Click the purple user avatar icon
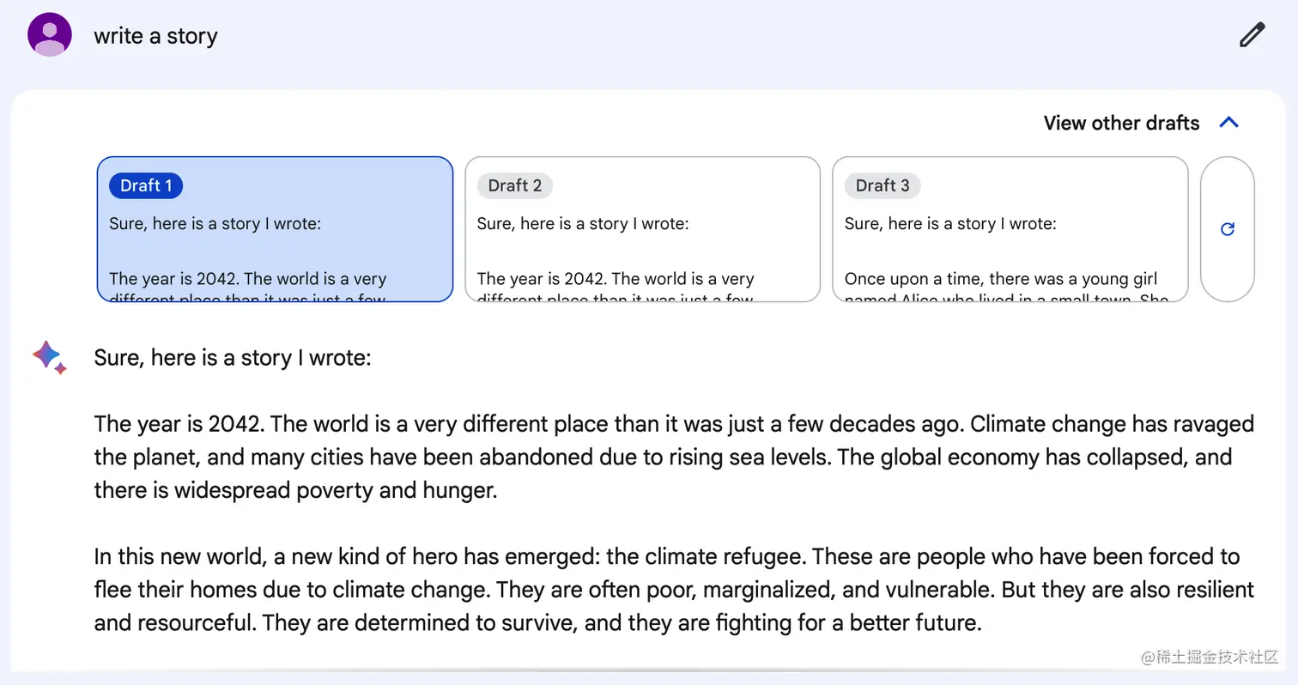 (x=50, y=35)
